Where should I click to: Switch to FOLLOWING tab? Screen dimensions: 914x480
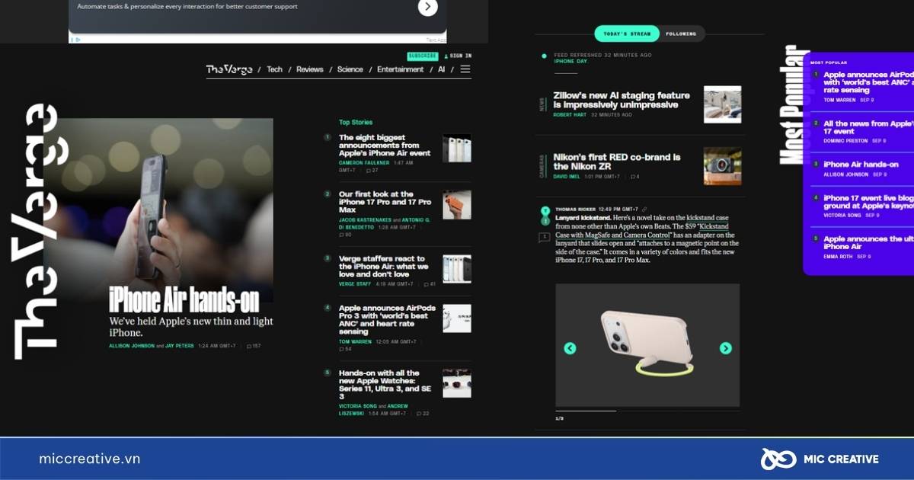(681, 34)
